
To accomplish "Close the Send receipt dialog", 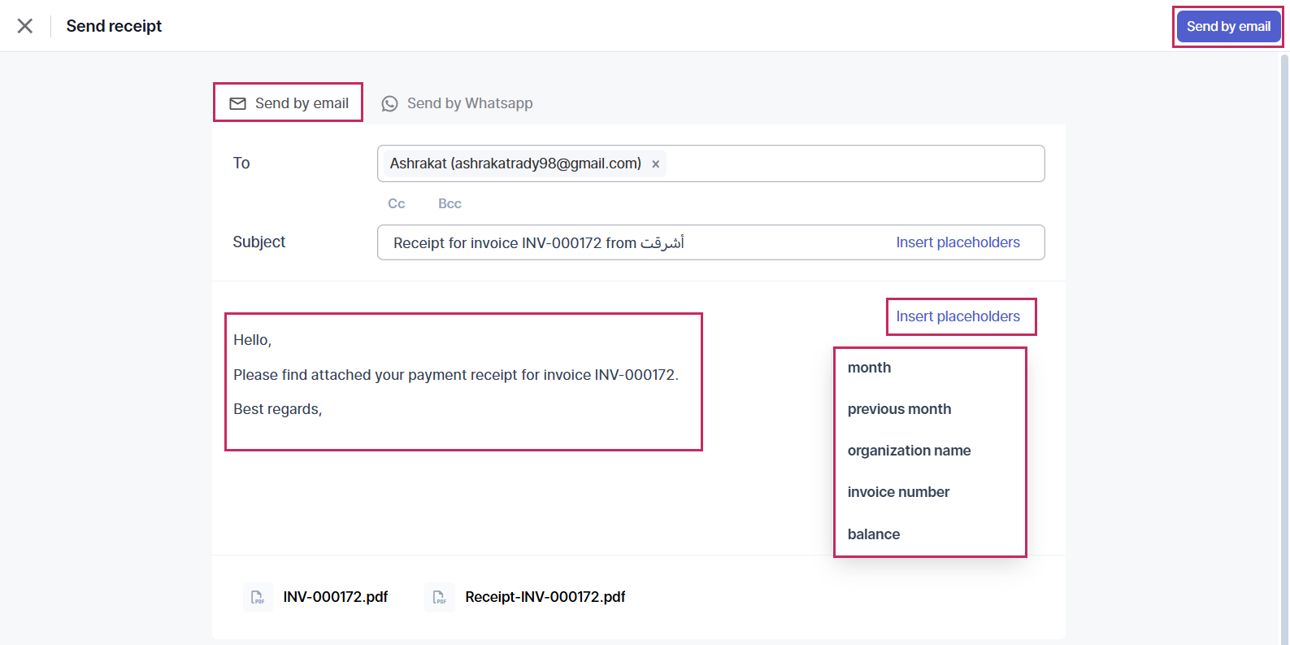I will [x=25, y=26].
